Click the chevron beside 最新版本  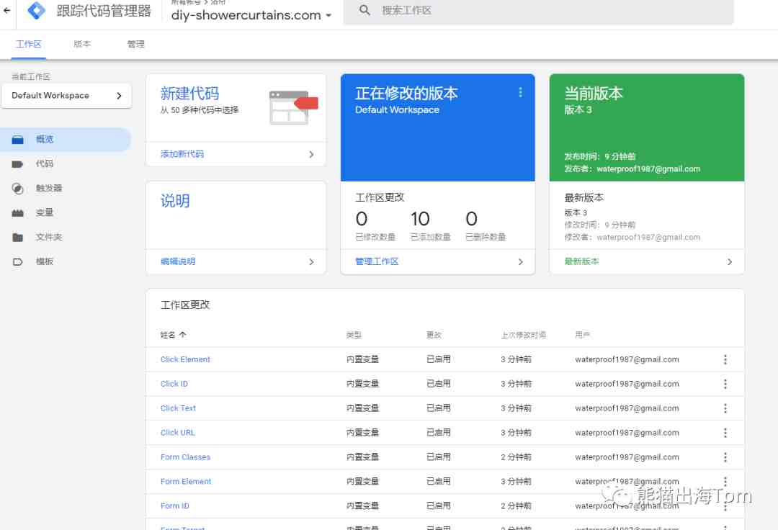click(729, 262)
